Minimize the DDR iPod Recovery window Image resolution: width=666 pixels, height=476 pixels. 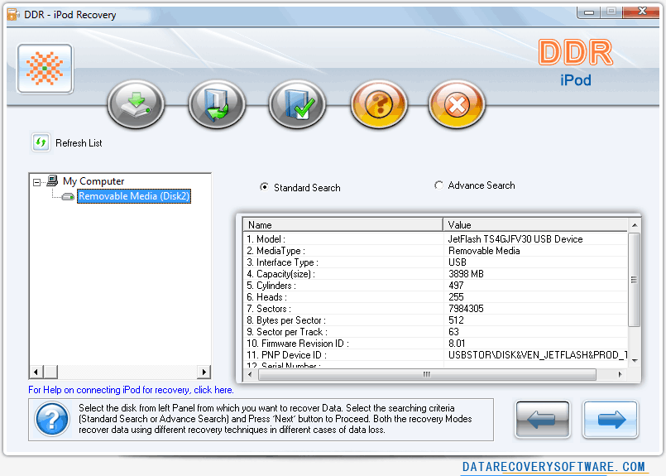[589, 12]
